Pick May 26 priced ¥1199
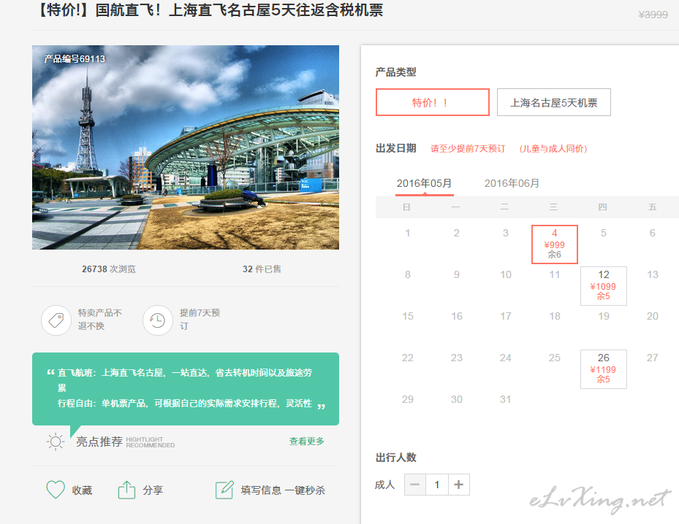This screenshot has height=524, width=679. pos(603,369)
